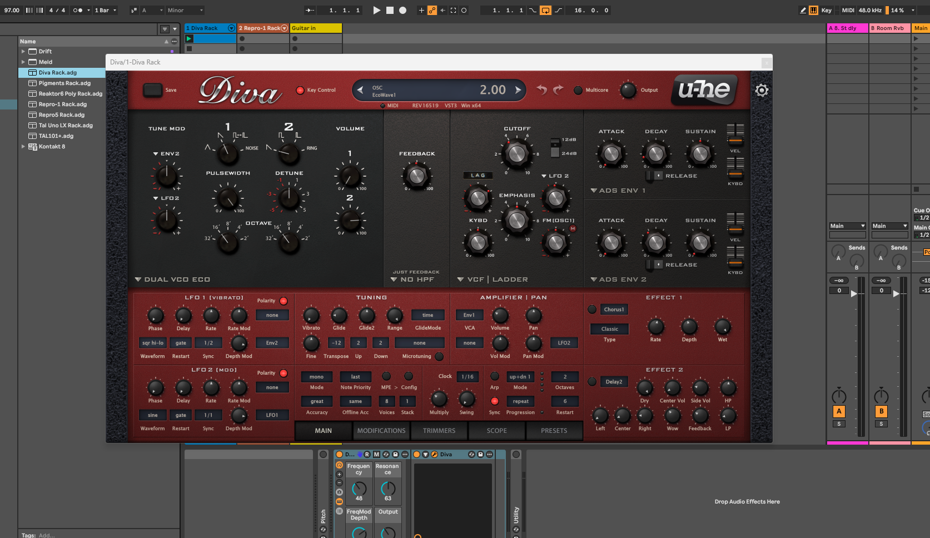Click track A solo S button
Viewport: 930px width, 538px height.
839,424
